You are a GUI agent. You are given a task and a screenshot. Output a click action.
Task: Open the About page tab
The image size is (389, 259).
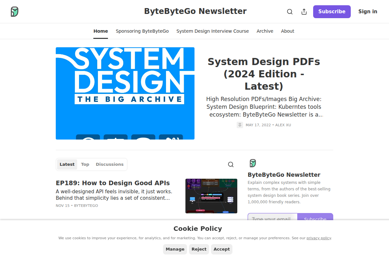[x=288, y=31]
